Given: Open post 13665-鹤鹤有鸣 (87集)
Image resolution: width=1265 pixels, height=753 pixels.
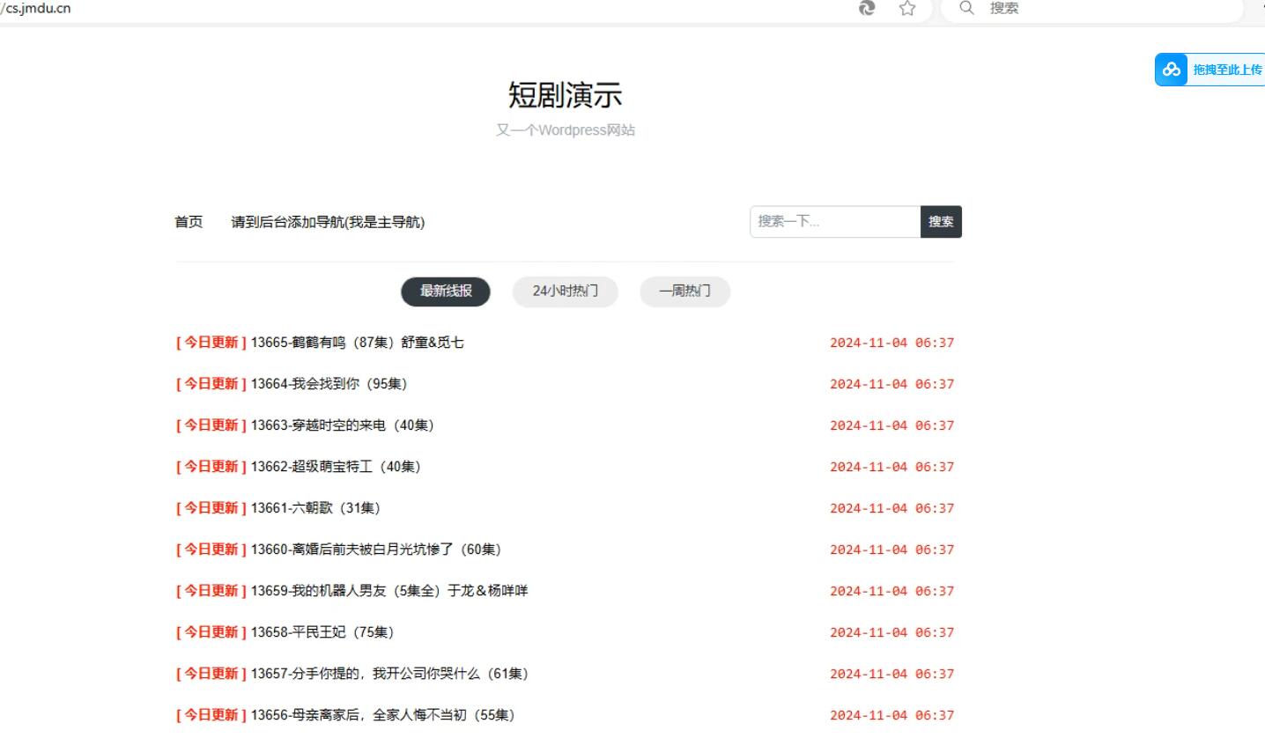Looking at the screenshot, I should coord(357,343).
